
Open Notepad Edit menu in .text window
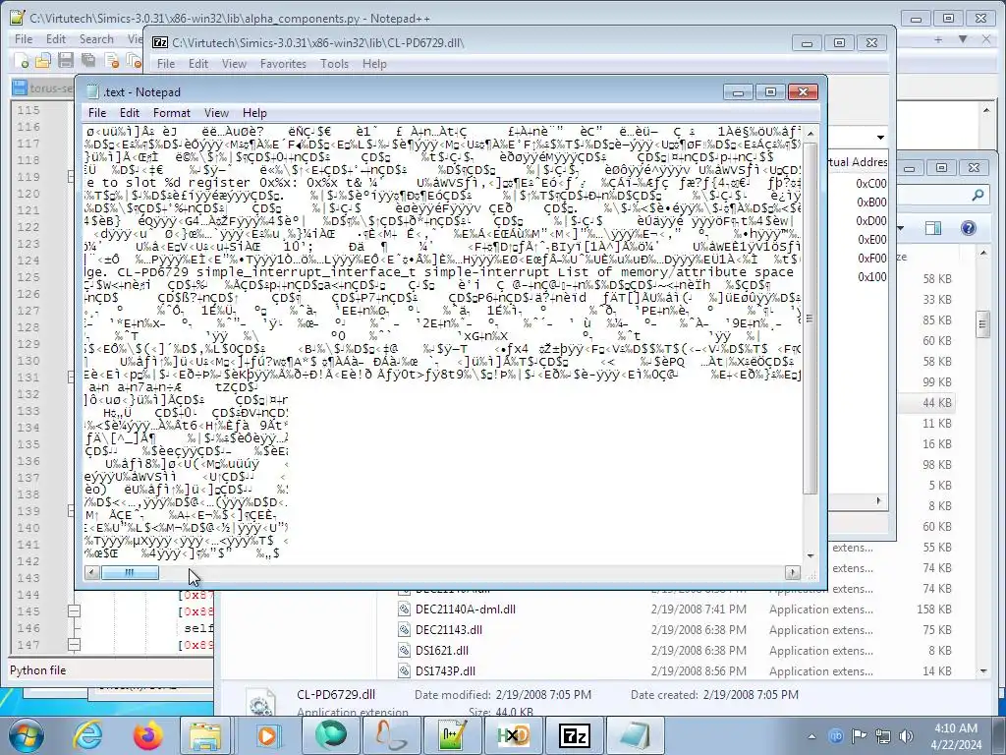coord(130,113)
